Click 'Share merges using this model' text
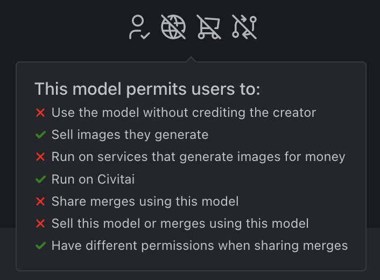 [145, 201]
